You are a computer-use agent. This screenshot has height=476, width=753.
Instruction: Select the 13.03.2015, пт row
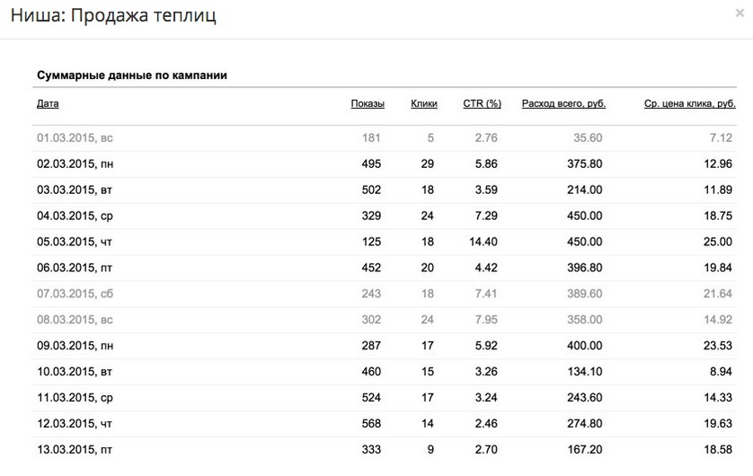pos(385,450)
